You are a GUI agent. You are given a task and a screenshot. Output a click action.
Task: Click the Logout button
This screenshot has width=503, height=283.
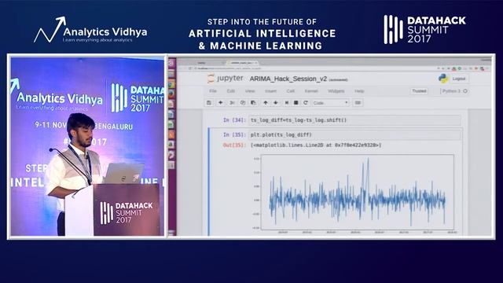459,79
